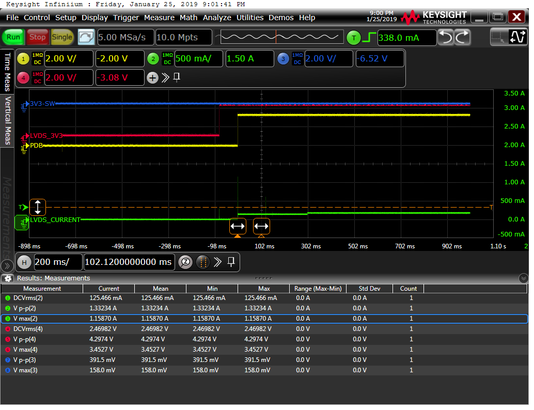Click the undo arrow icon

446,37
